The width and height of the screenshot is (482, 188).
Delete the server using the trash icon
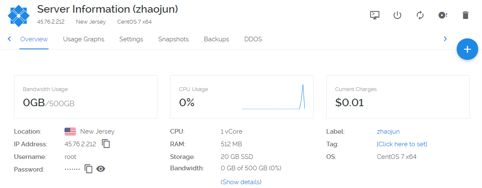(466, 15)
